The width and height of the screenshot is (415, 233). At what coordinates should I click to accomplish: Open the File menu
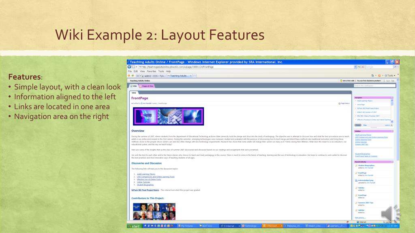(x=130, y=71)
